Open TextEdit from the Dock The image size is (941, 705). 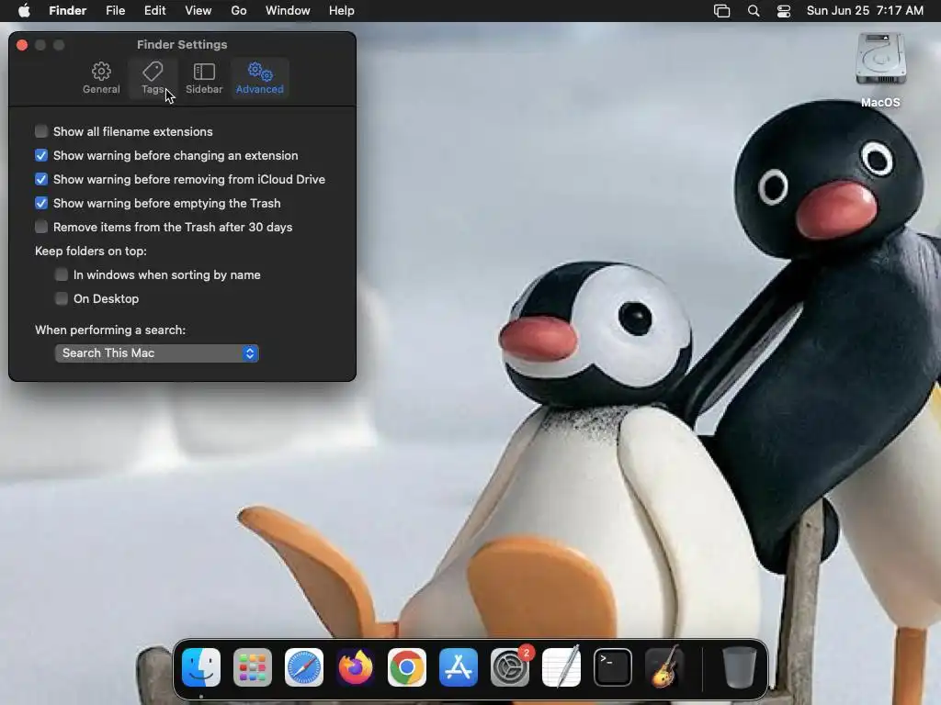coord(561,667)
